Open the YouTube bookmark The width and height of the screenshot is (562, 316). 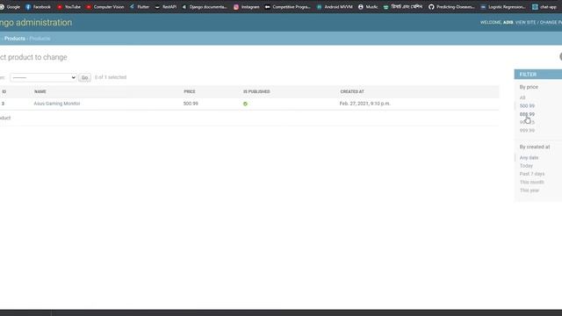click(x=68, y=7)
